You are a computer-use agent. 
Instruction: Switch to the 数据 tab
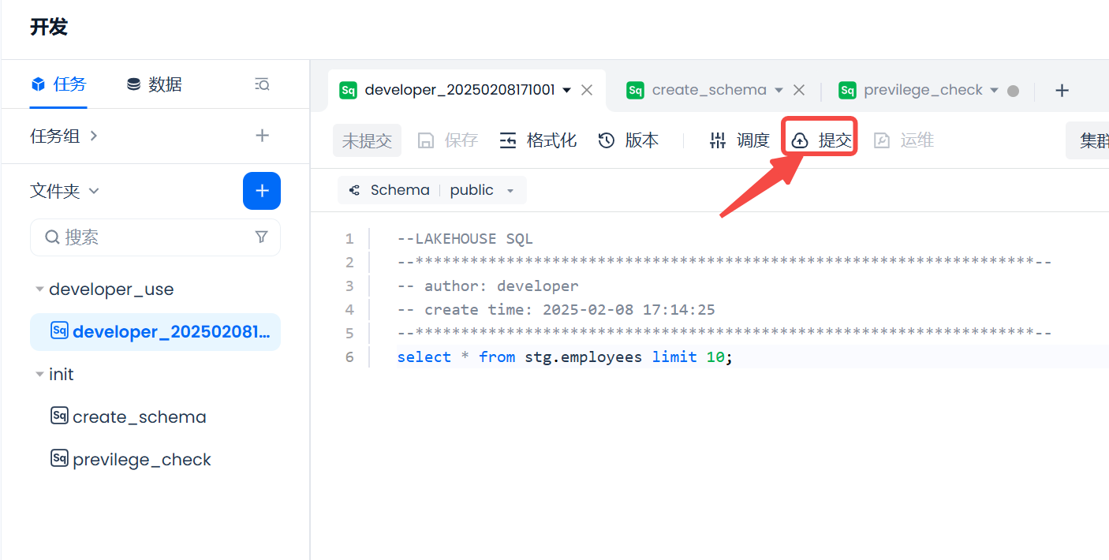pos(155,84)
